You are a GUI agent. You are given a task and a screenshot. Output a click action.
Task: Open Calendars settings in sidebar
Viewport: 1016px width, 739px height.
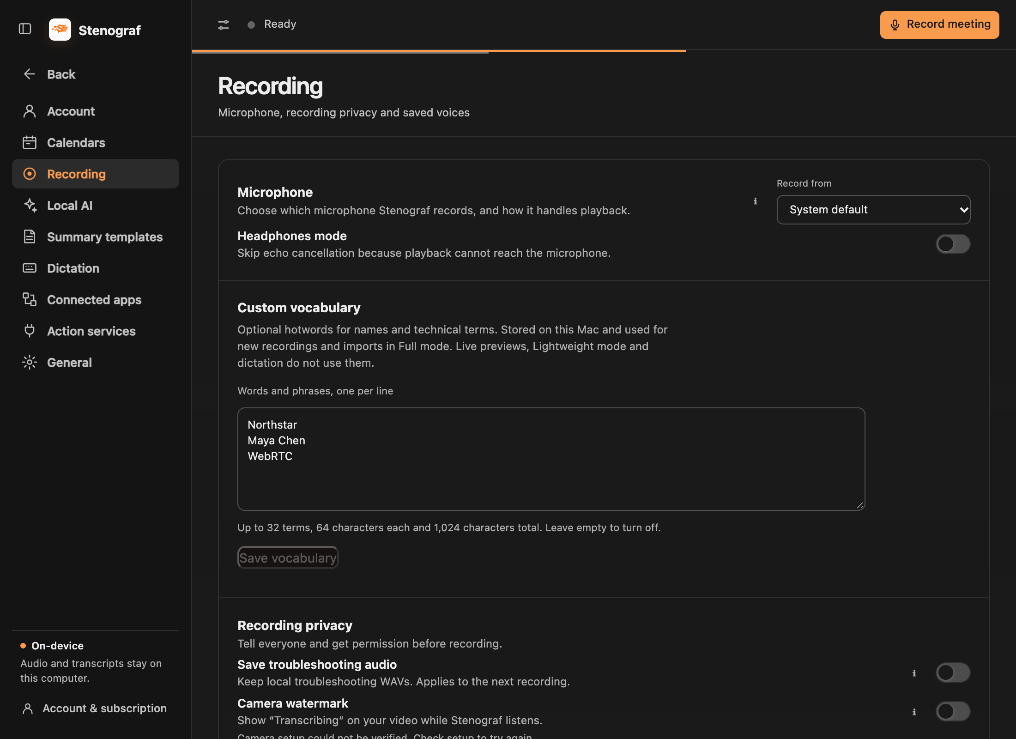[x=96, y=142]
